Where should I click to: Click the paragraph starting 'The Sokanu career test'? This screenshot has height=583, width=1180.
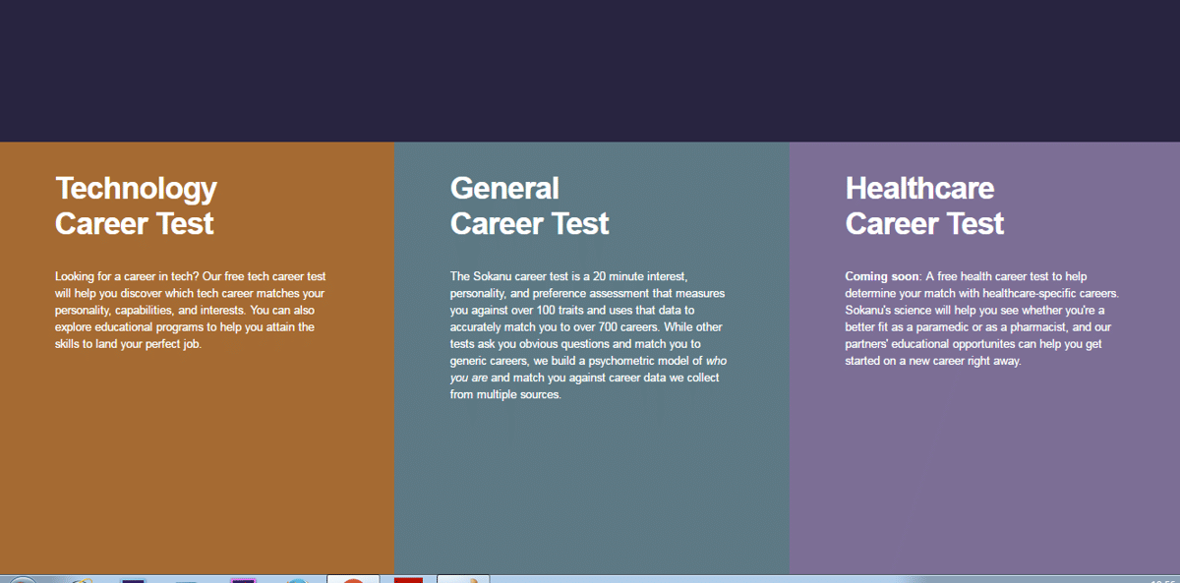coord(587,335)
